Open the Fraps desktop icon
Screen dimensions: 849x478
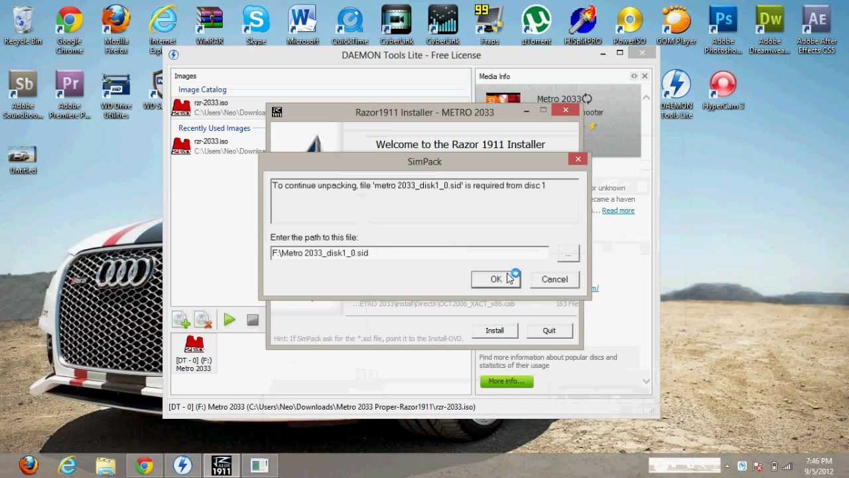490,27
